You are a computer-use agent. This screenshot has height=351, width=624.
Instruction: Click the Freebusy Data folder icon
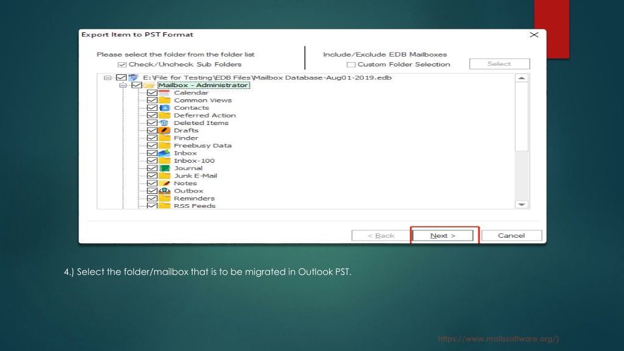click(164, 146)
